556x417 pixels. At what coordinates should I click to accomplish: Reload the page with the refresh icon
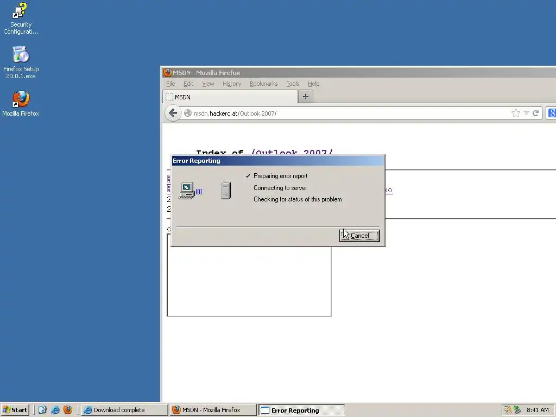click(535, 113)
